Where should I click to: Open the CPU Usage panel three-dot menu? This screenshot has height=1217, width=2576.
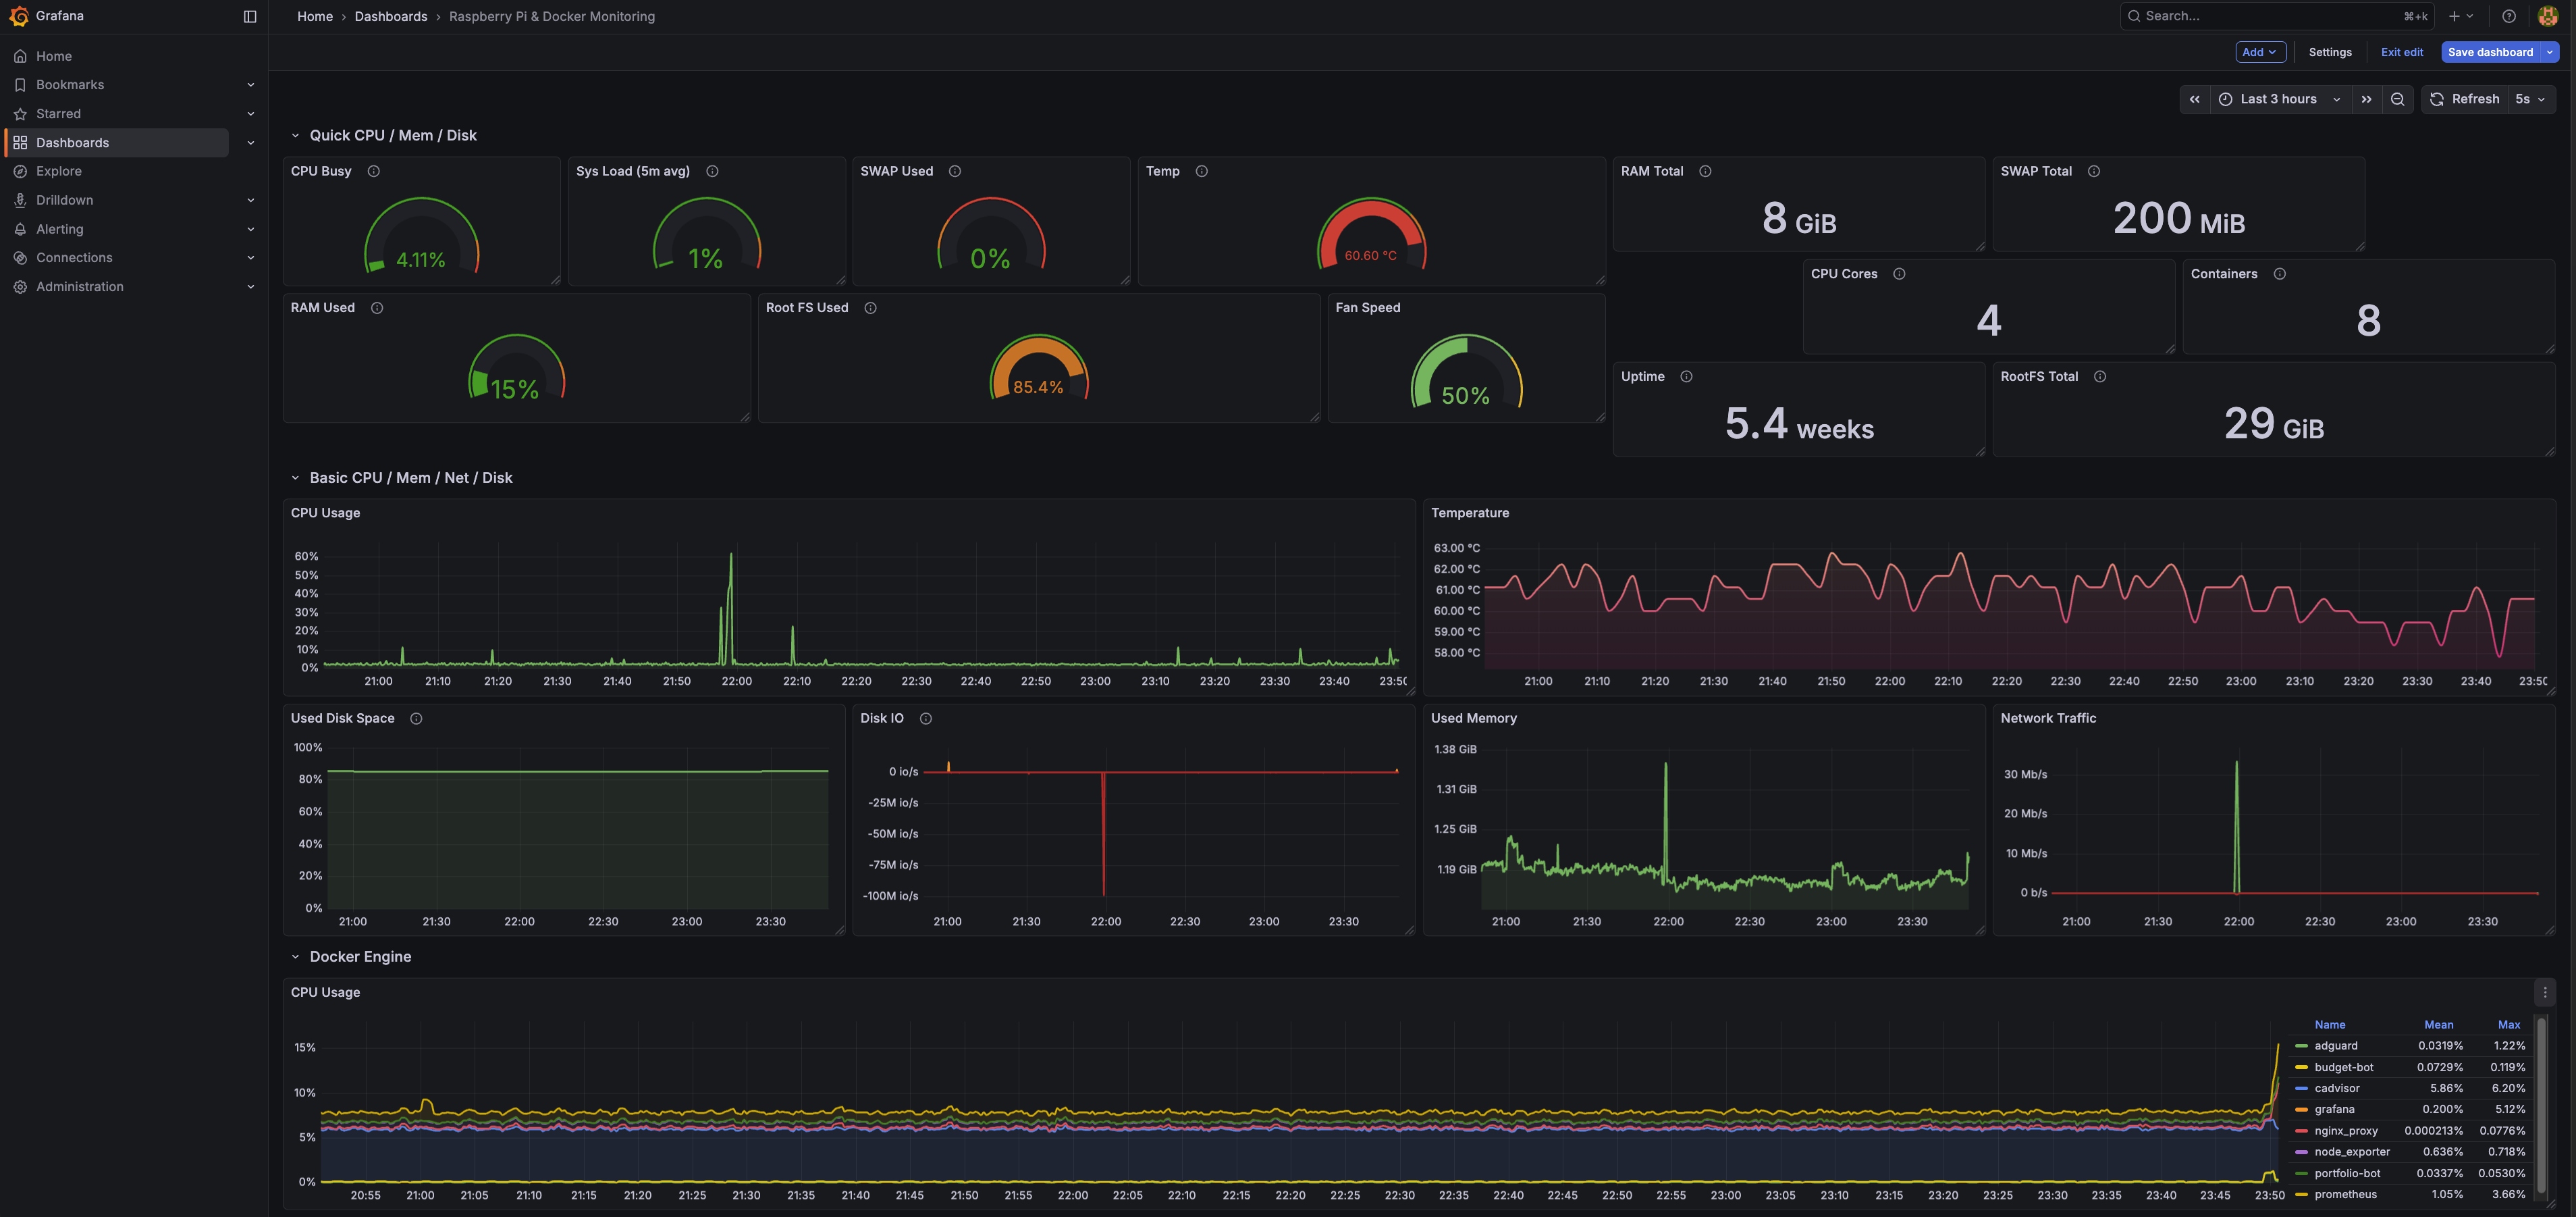[x=2544, y=993]
